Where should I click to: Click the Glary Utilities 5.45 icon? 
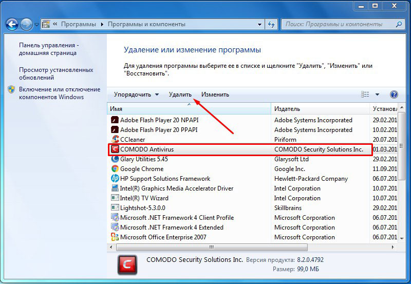click(115, 159)
